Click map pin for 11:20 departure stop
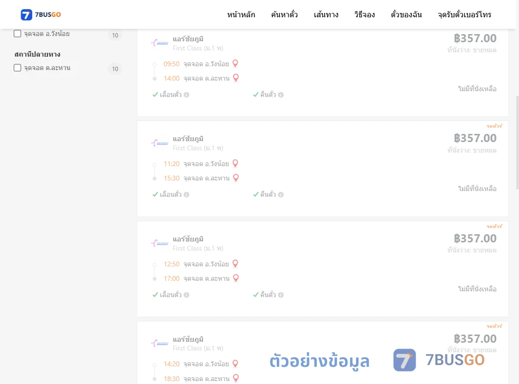Screen dimensions: 519x384 [235, 163]
